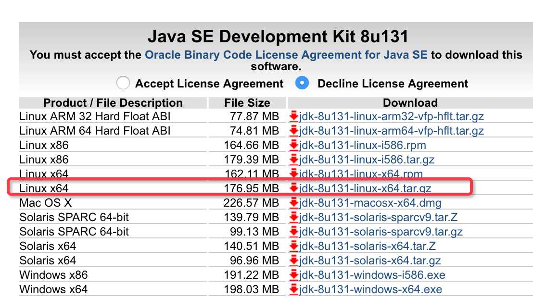This screenshot has height=298, width=533.
Task: Click the 77.87 MB file size cell
Action: (254, 116)
